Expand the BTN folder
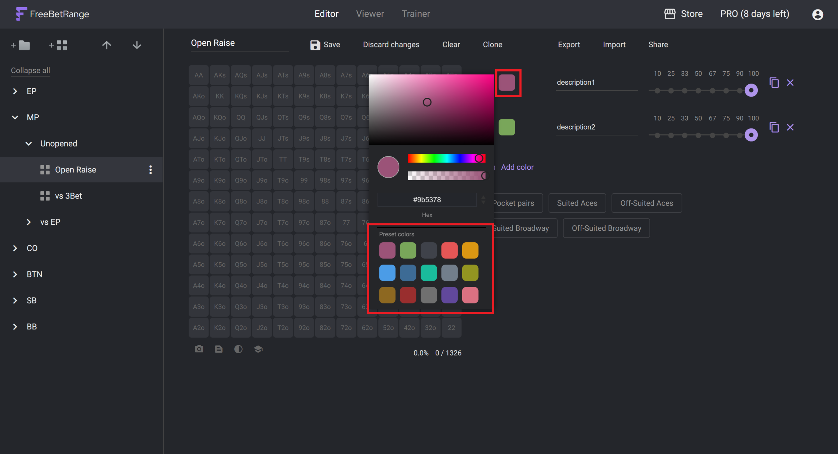838x454 pixels. click(15, 274)
